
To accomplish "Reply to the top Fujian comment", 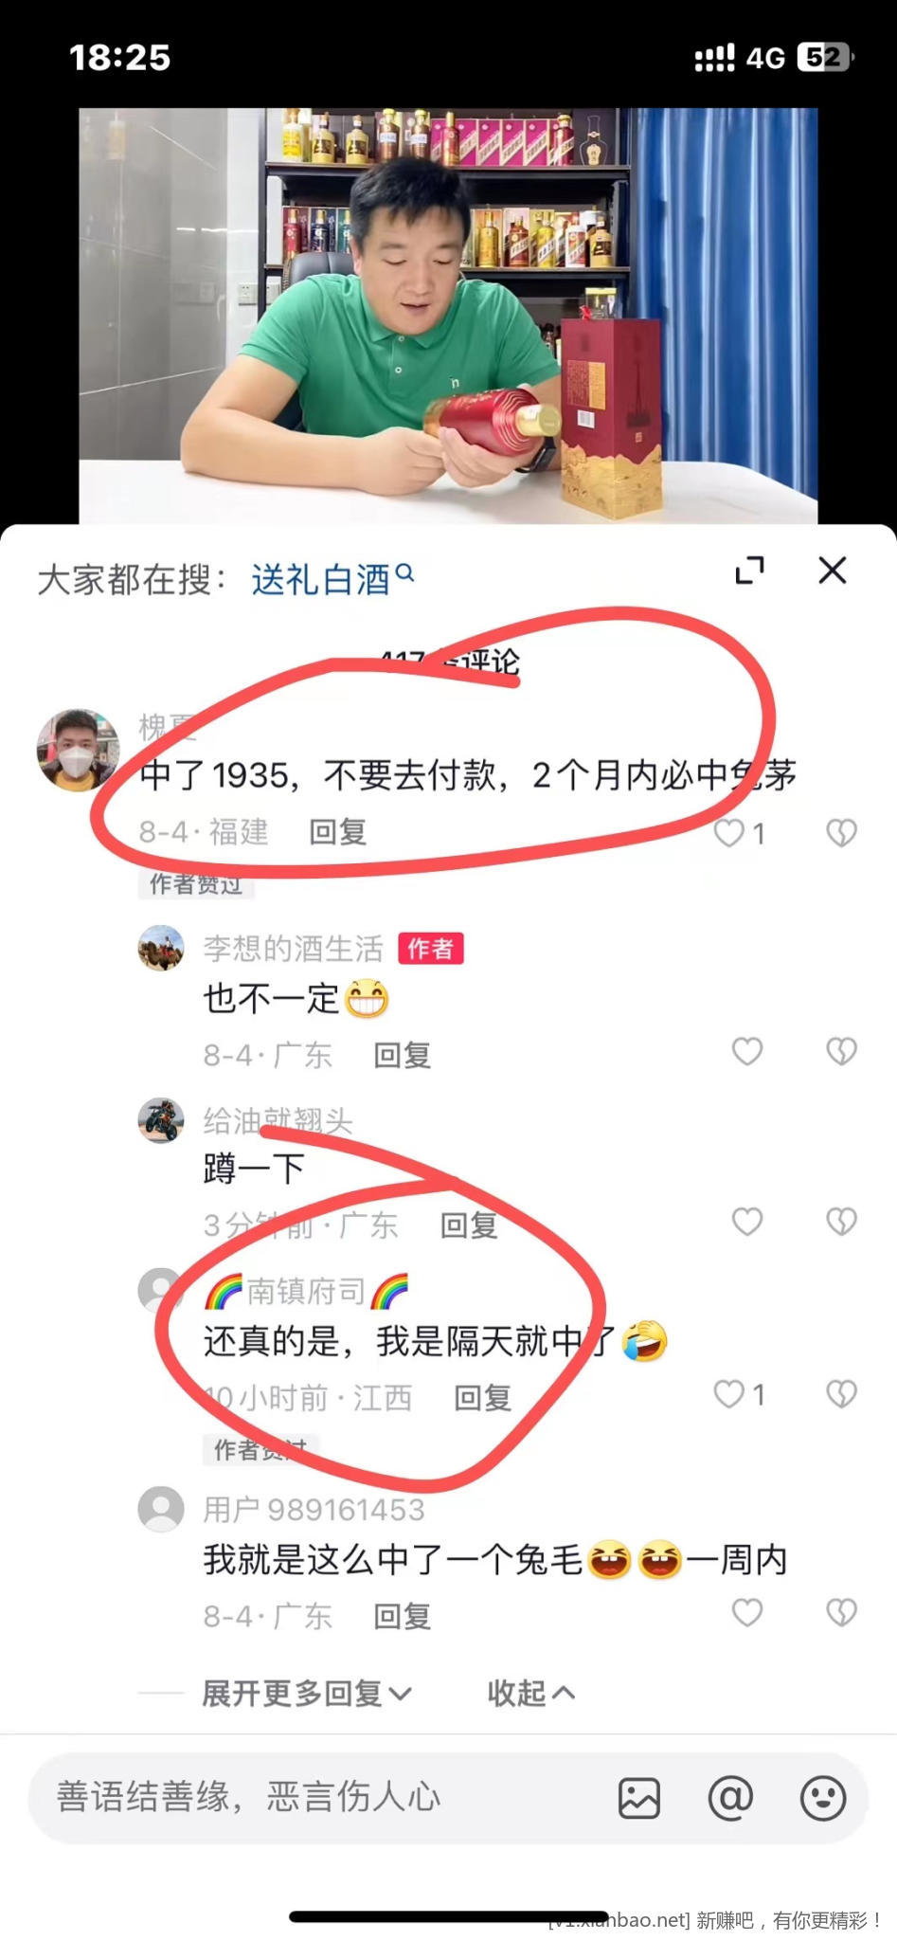I will coord(338,832).
